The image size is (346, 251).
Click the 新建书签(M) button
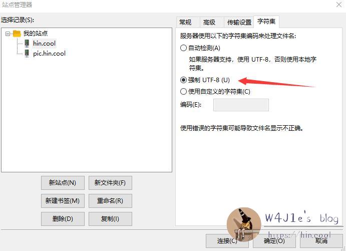pyautogui.click(x=63, y=201)
